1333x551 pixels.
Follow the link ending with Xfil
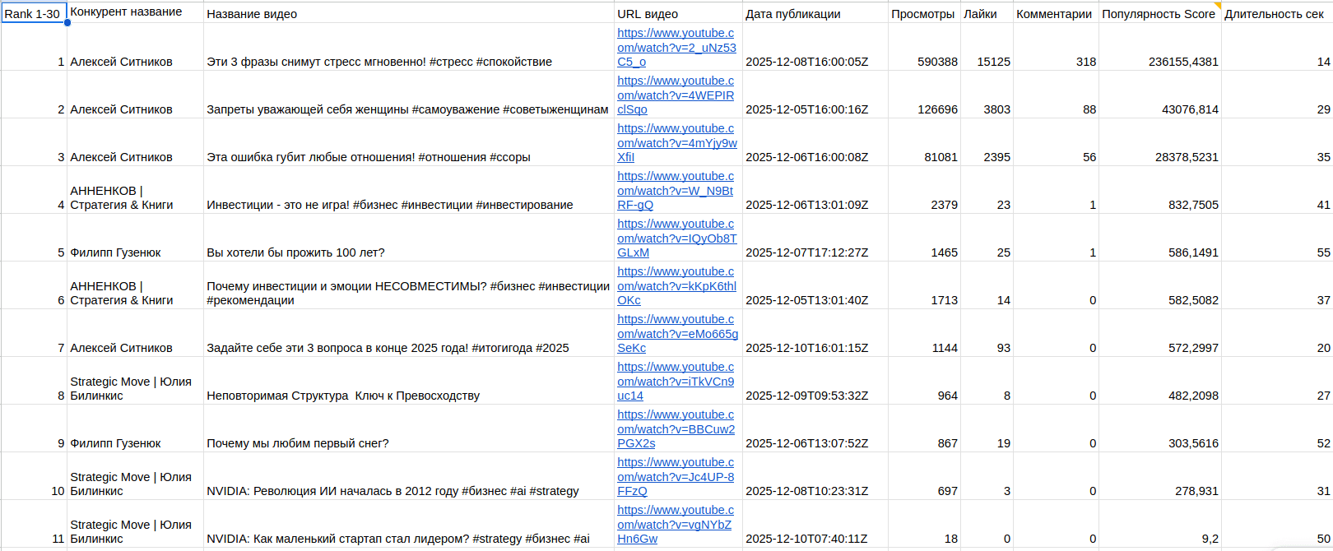(x=677, y=142)
